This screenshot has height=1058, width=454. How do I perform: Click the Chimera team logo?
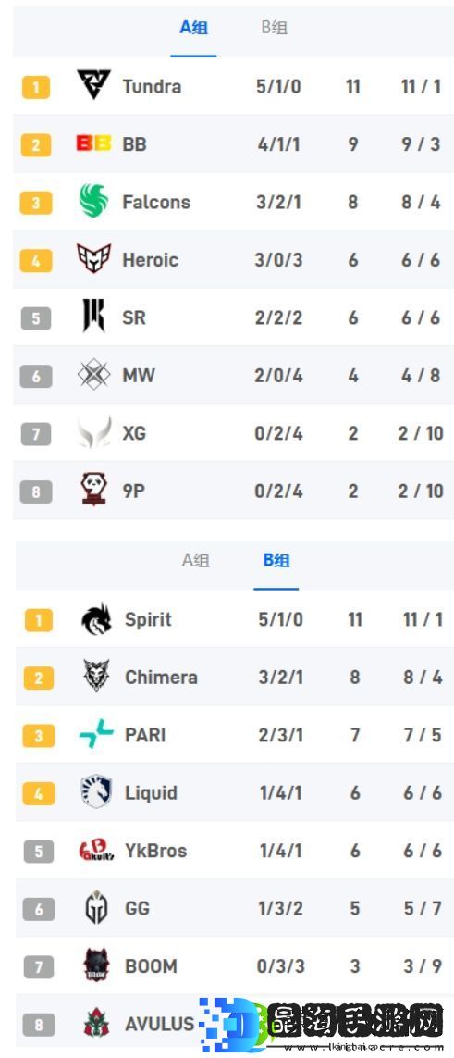[95, 676]
